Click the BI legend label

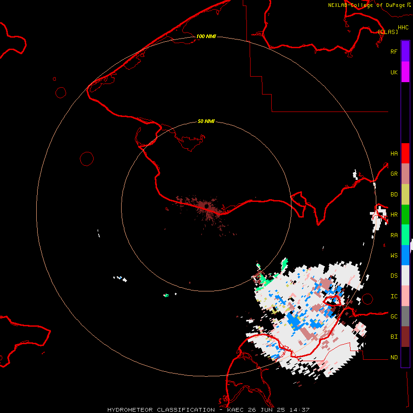click(x=394, y=337)
